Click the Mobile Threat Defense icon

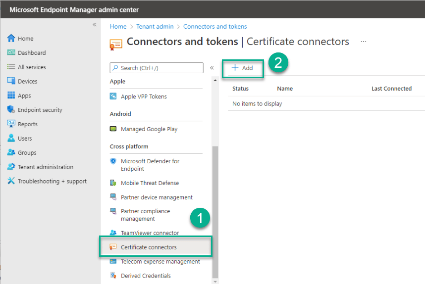tap(113, 183)
